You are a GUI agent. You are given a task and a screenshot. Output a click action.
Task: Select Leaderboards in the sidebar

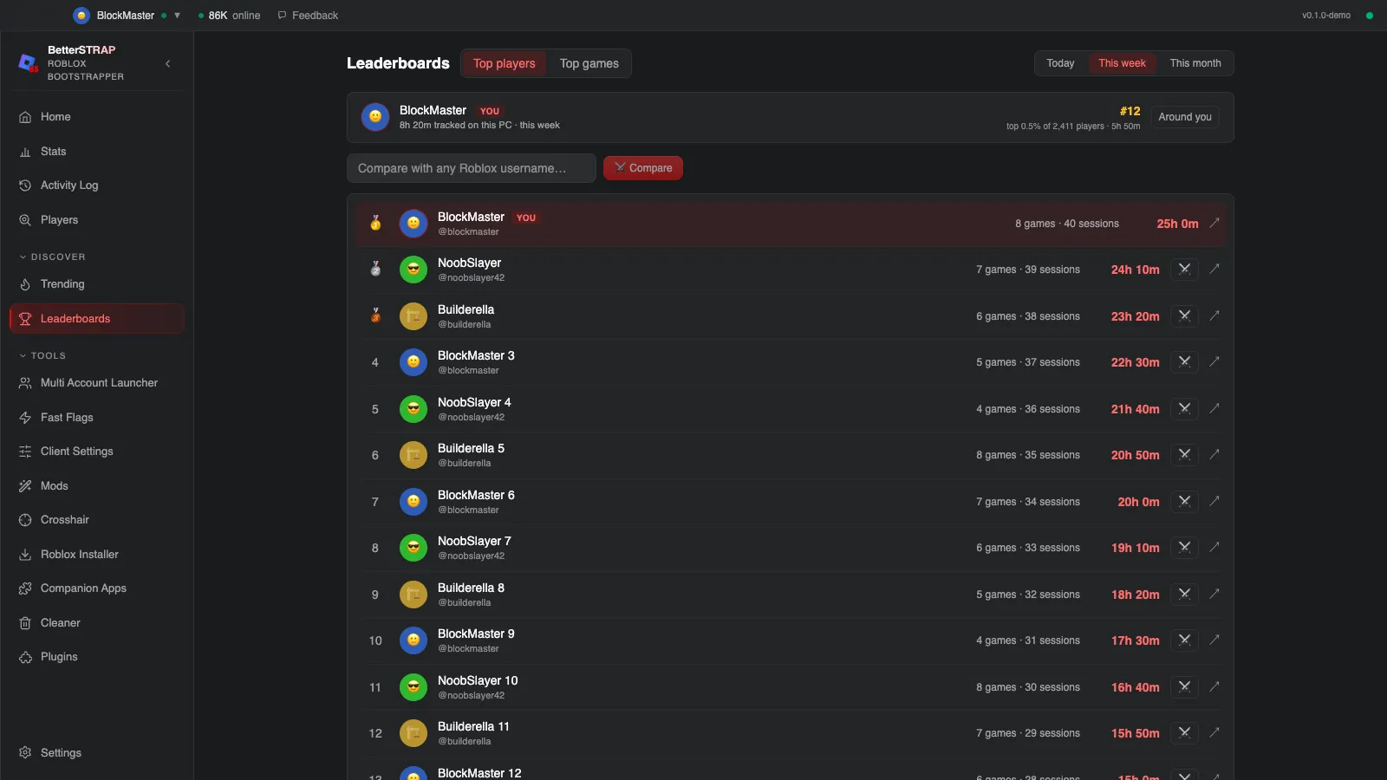coord(96,319)
